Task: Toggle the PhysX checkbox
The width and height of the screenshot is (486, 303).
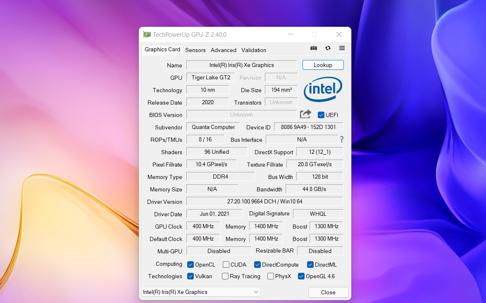Action: 271,276
